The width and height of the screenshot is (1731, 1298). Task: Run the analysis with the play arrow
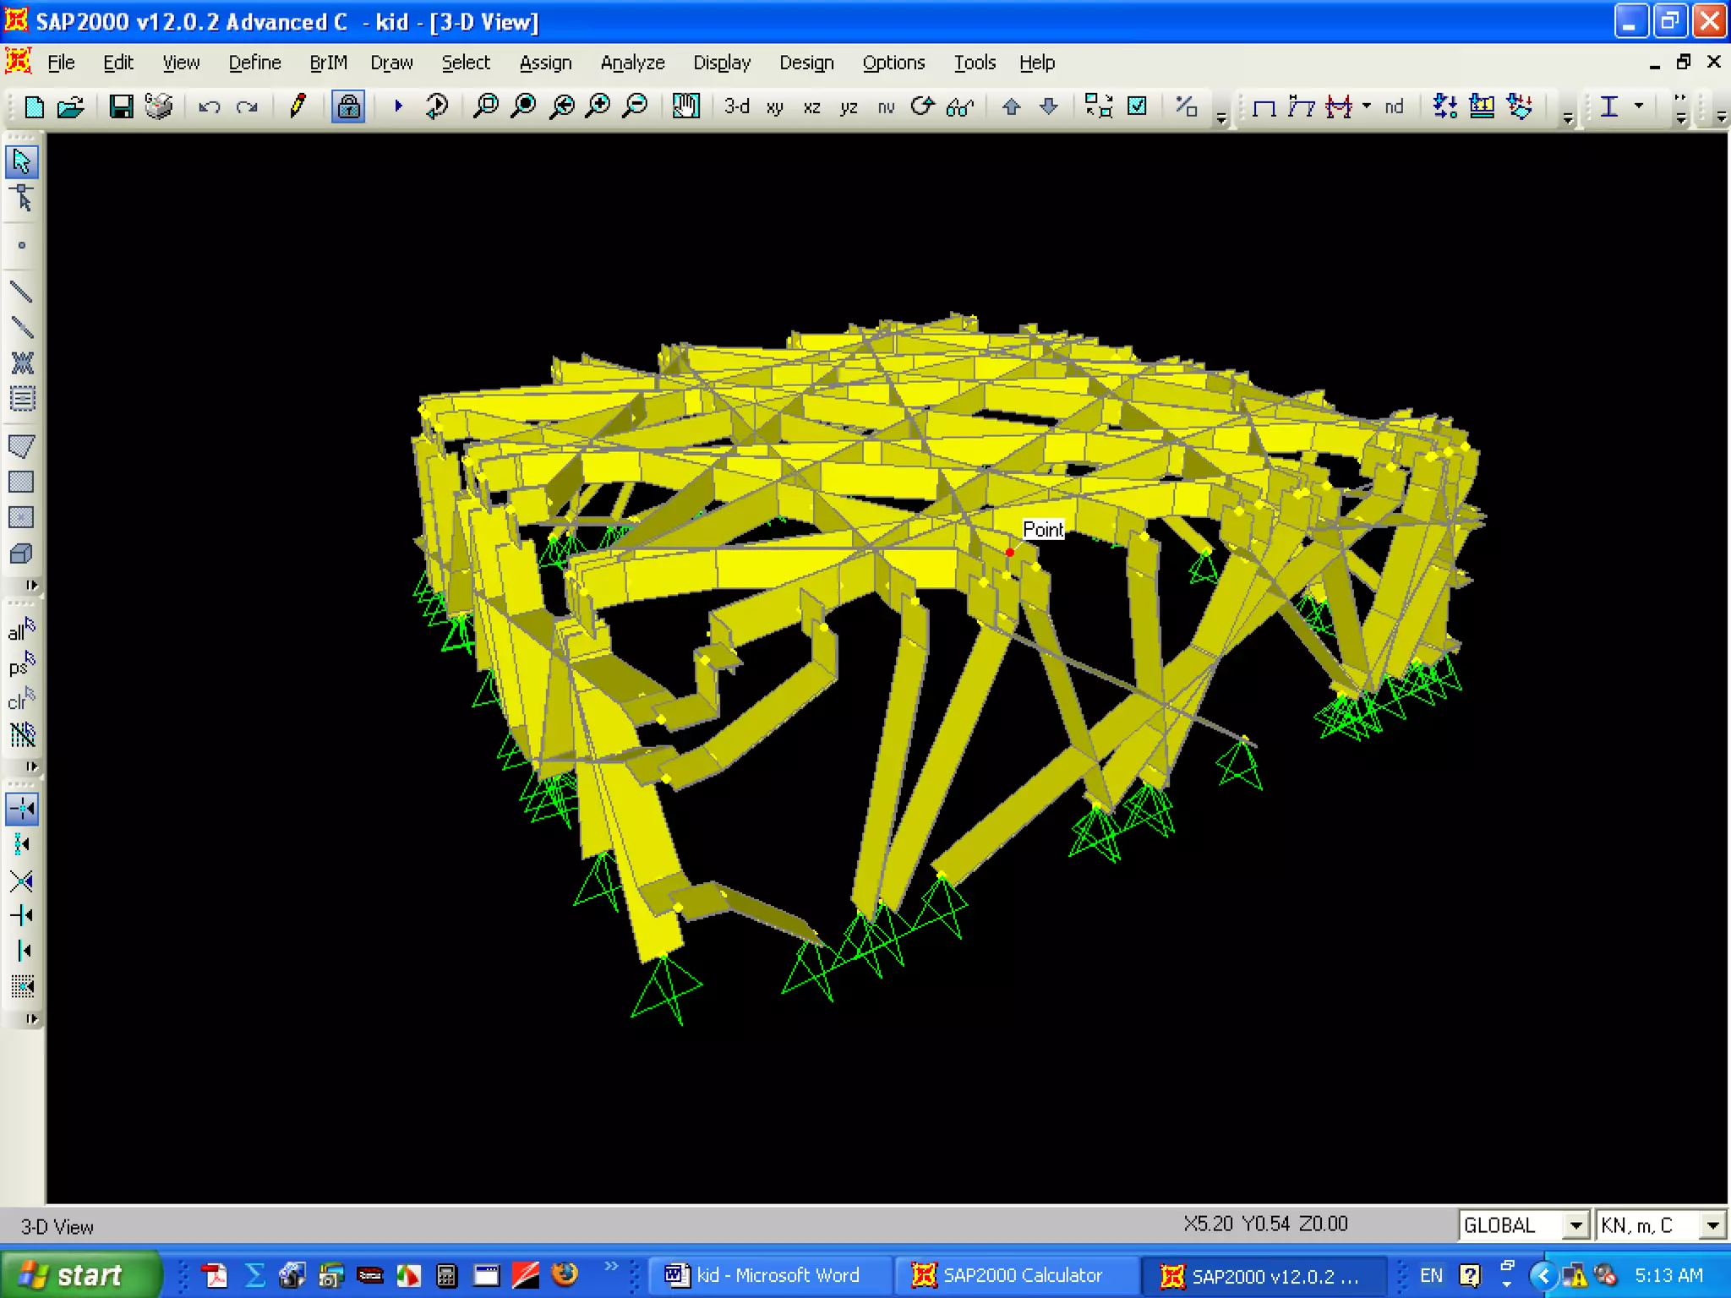point(398,106)
